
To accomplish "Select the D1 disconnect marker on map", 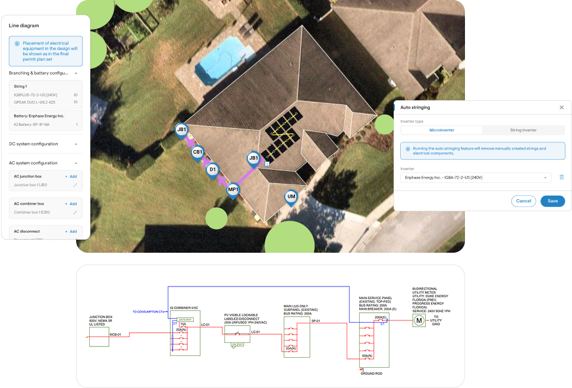I will [x=212, y=170].
